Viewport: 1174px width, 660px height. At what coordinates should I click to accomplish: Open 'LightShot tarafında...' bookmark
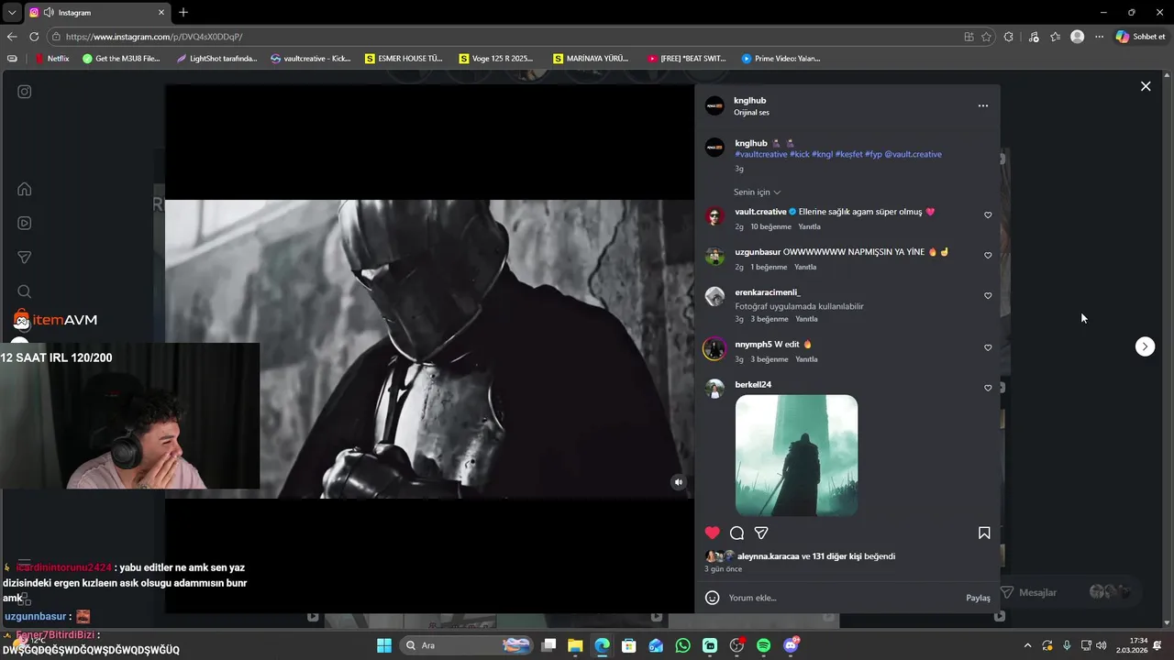(x=216, y=59)
